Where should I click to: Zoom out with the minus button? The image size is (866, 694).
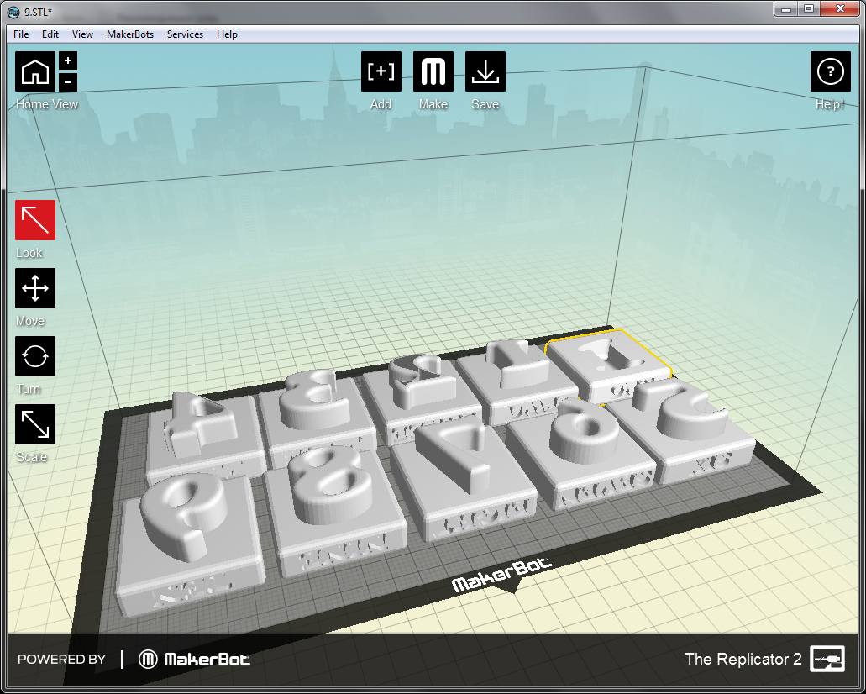68,82
